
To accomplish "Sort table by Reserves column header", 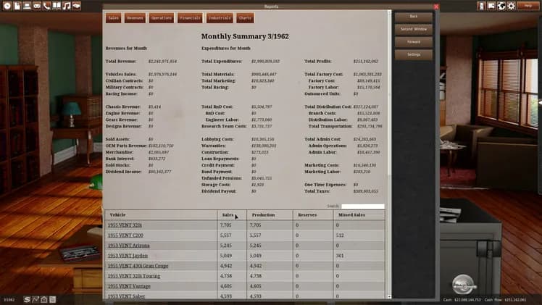I will point(313,215).
